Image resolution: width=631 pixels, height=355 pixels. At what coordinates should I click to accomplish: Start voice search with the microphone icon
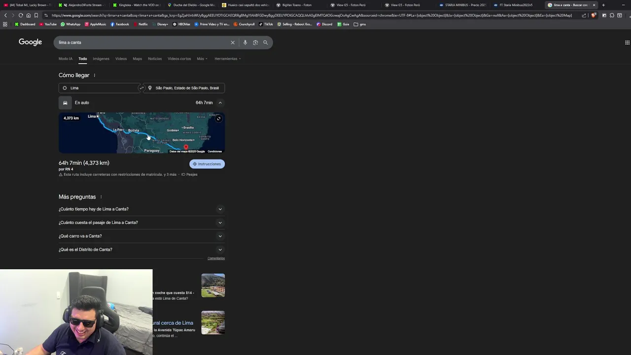click(x=245, y=42)
